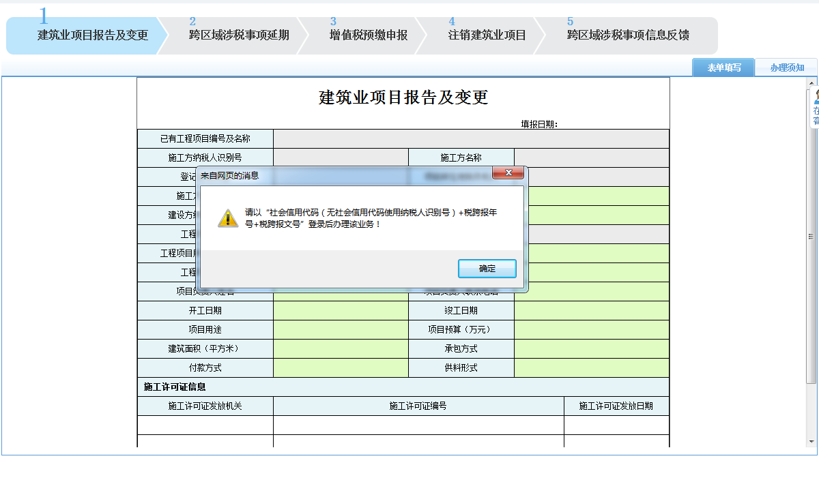Click the scrollbar up arrow
The width and height of the screenshot is (819, 480).
click(x=811, y=82)
